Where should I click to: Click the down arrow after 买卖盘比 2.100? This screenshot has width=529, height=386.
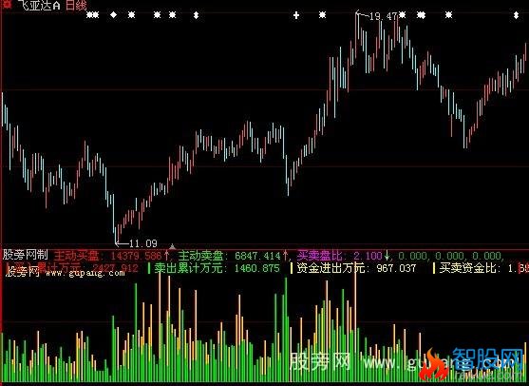coord(387,256)
